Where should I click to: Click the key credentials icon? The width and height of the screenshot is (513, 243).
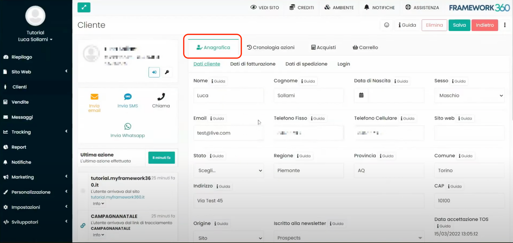pyautogui.click(x=167, y=72)
